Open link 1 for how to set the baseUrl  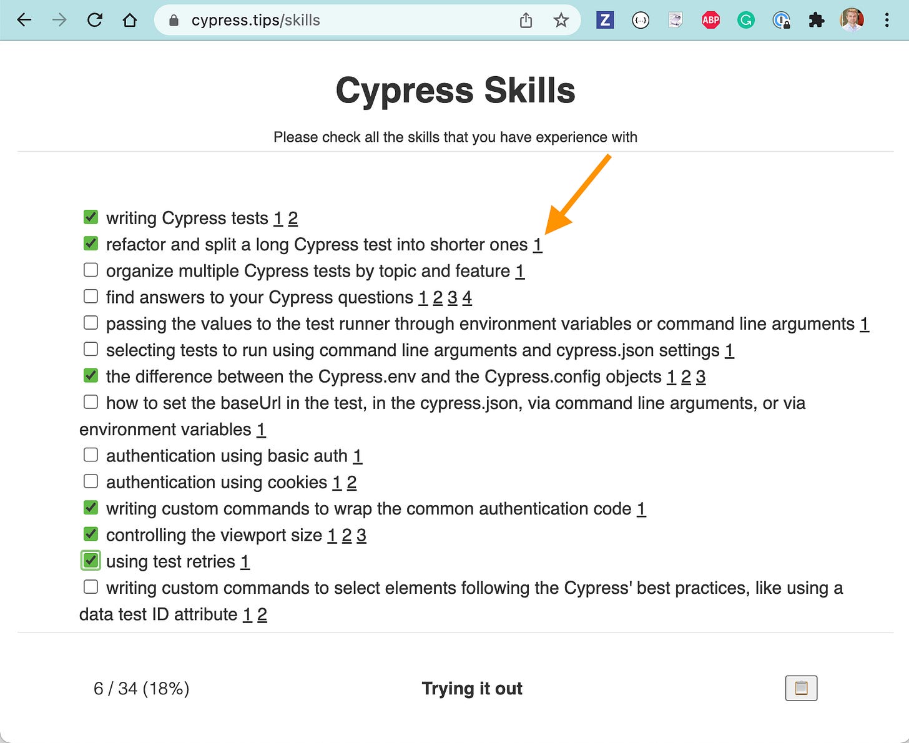pyautogui.click(x=261, y=430)
